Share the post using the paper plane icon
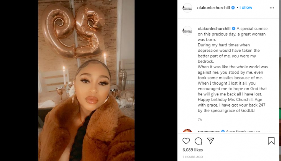The image size is (281, 161). point(210,141)
